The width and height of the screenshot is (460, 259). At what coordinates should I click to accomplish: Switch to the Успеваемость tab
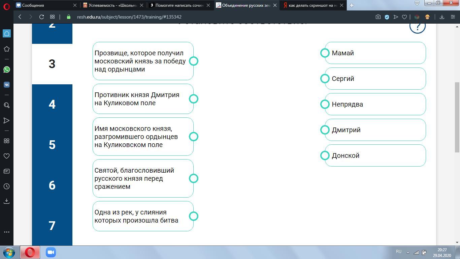coord(113,5)
